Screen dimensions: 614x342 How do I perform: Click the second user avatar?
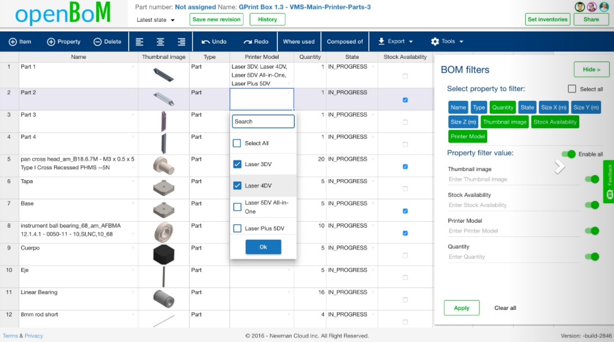pyautogui.click(x=592, y=7)
